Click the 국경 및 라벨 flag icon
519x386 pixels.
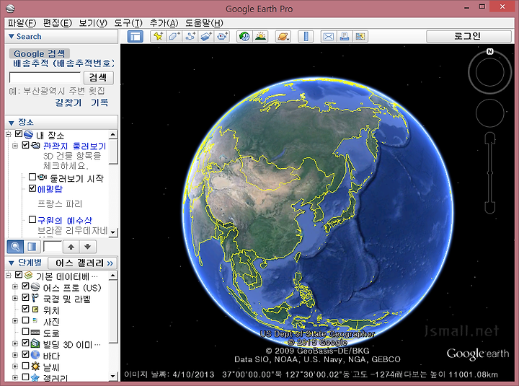pyautogui.click(x=35, y=298)
